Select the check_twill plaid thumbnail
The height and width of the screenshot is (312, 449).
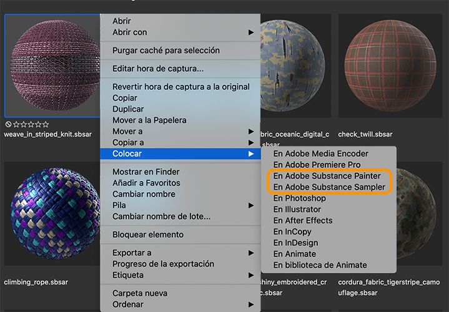coord(390,66)
